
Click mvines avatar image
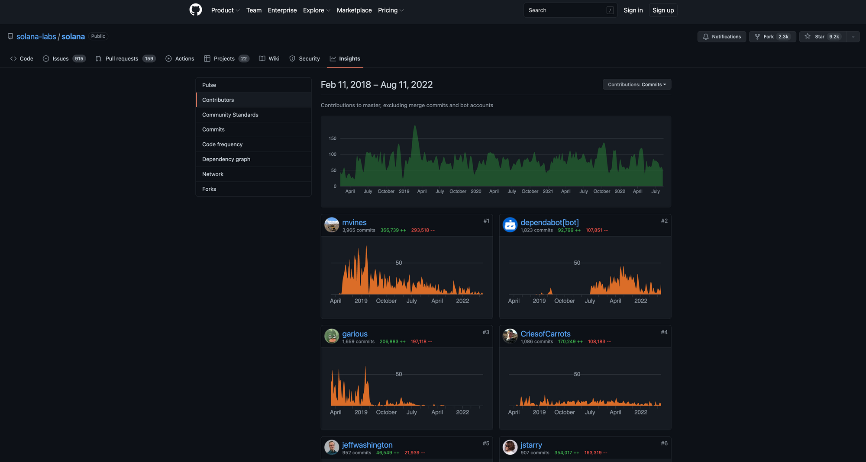click(x=332, y=225)
